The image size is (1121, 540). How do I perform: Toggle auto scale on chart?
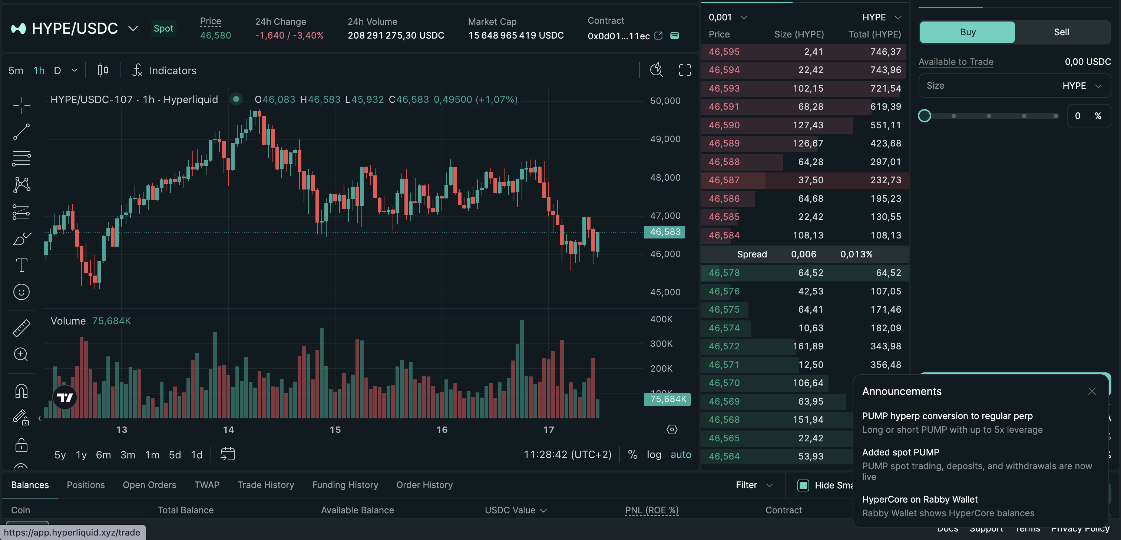pyautogui.click(x=681, y=455)
